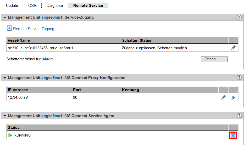Restart the AIS Connect Service Agent

pyautogui.click(x=233, y=135)
